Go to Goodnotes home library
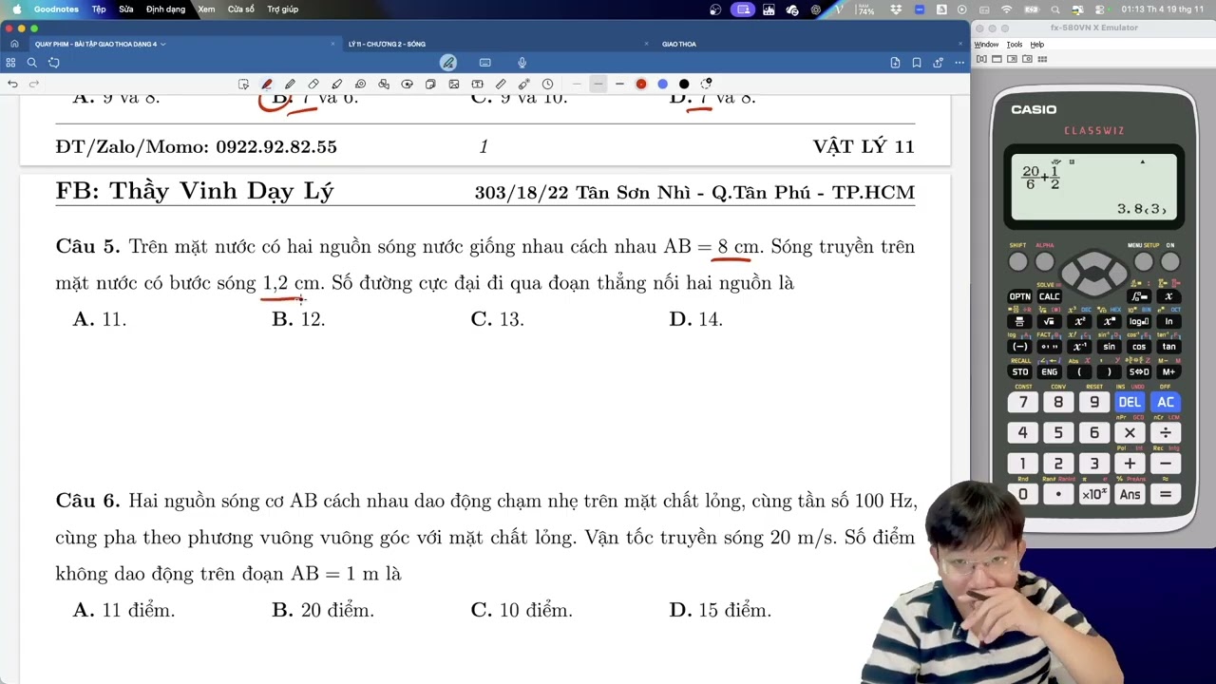The height and width of the screenshot is (684, 1216). pos(14,44)
